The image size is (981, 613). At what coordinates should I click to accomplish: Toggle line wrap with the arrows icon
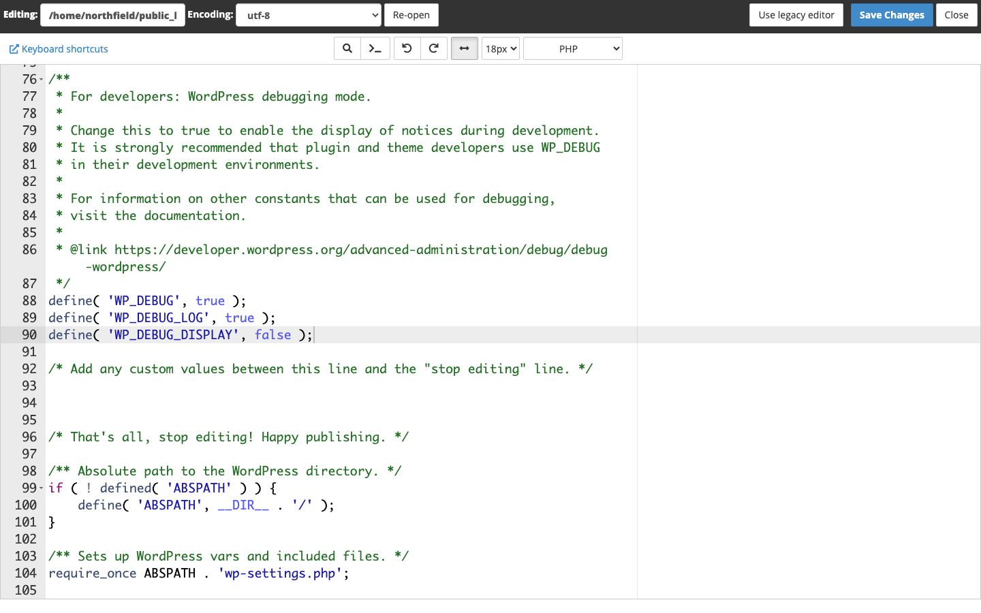[465, 48]
